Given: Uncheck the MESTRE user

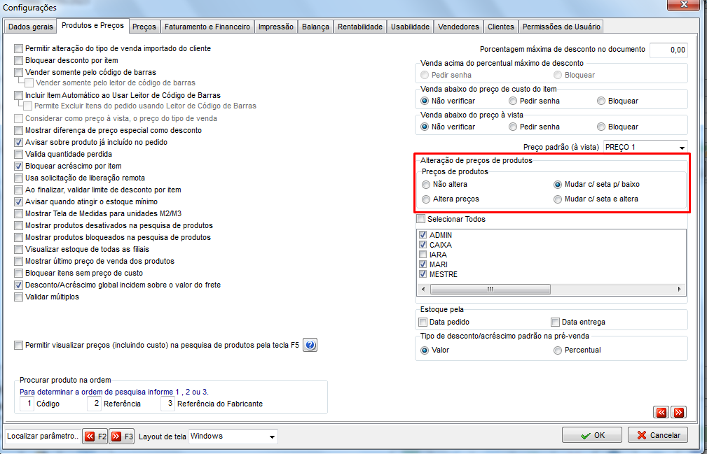Looking at the screenshot, I should [423, 274].
